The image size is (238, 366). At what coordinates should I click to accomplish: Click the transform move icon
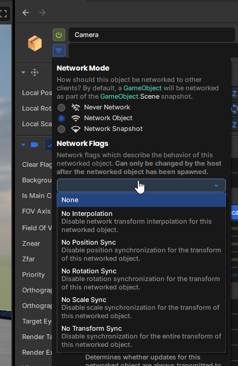[x=35, y=72]
